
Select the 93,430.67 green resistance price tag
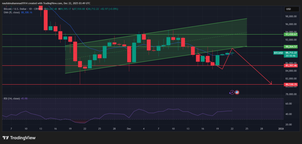pos(290,34)
